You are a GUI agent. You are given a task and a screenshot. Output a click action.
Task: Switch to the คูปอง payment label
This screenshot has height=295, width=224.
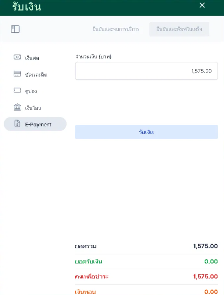pyautogui.click(x=31, y=91)
